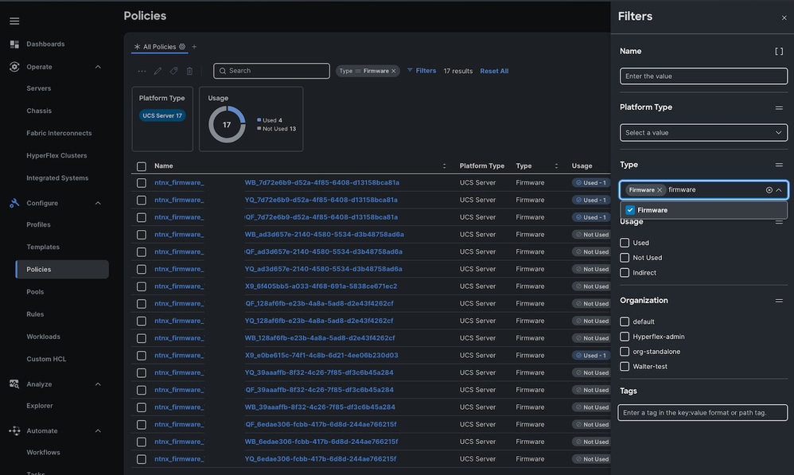Check the Not Used usage checkbox
794x475 pixels.
[625, 258]
